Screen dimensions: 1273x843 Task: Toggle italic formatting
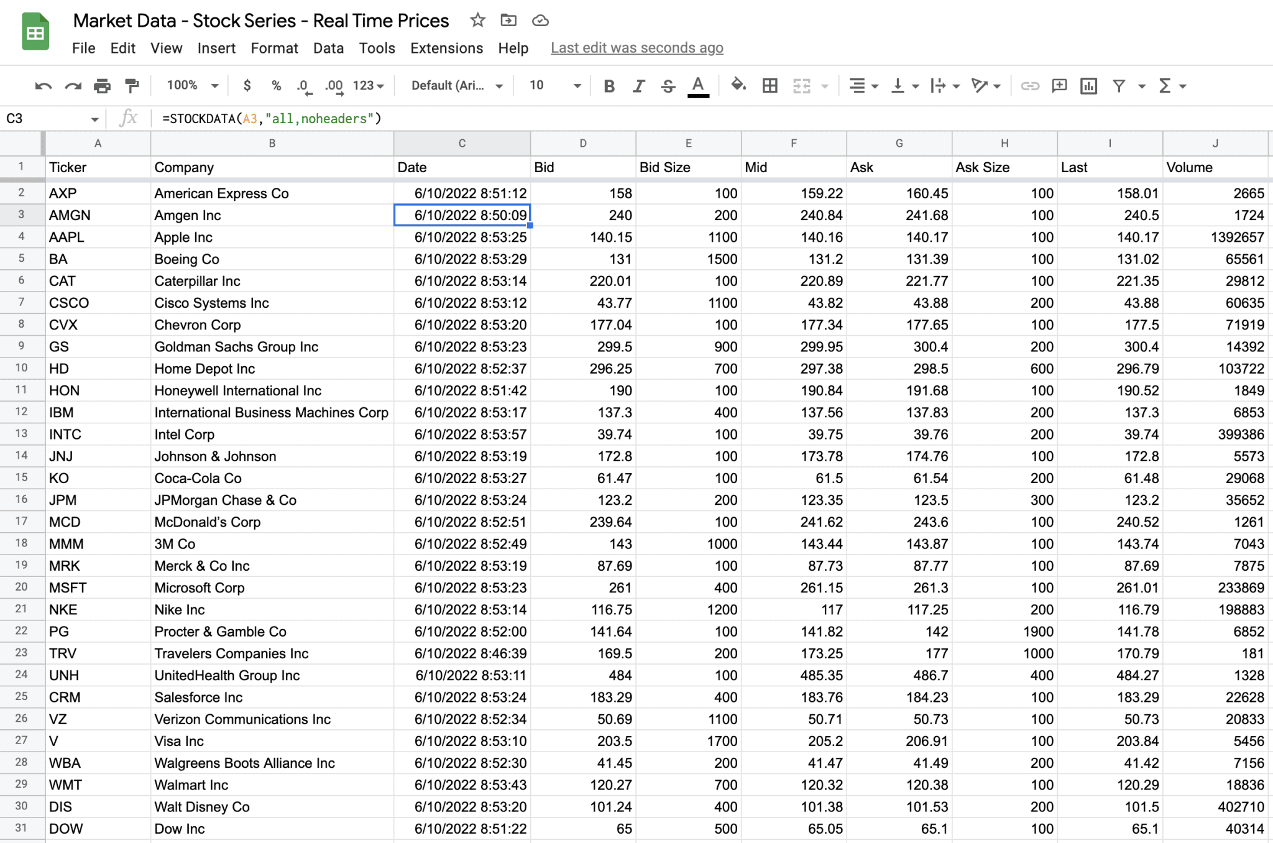tap(638, 85)
